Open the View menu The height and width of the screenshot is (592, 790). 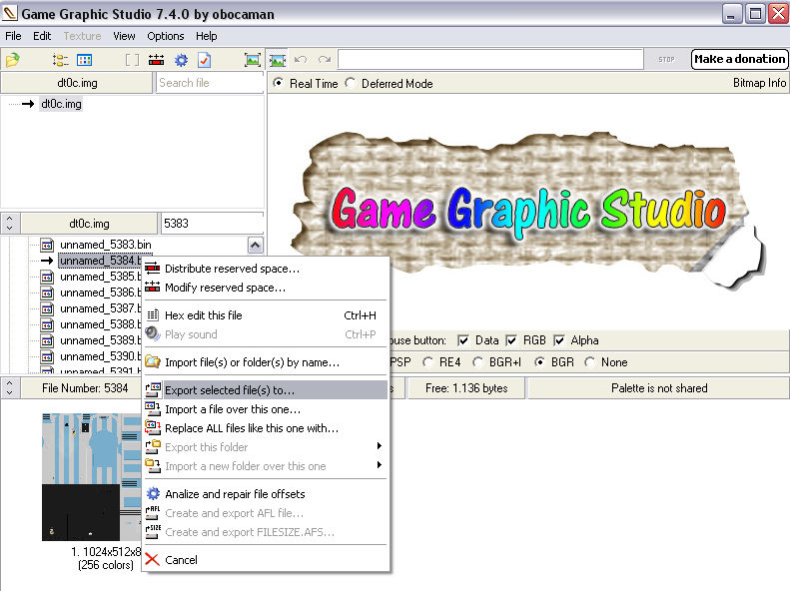[x=124, y=36]
